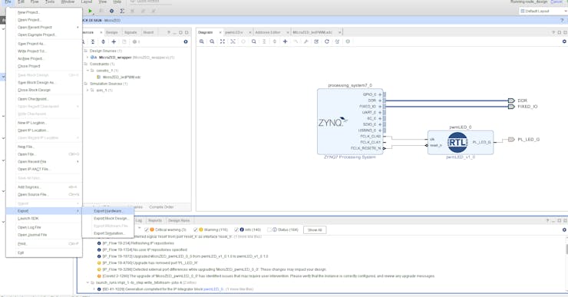The height and width of the screenshot is (297, 568).
Task: Open the Tools menu in the menu bar
Action: click(50, 2)
